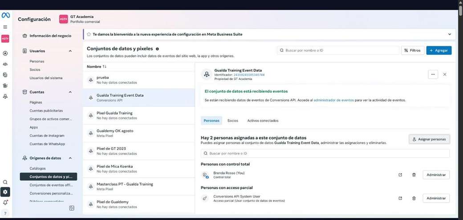Open the settings gear icon in left rail

(5, 192)
